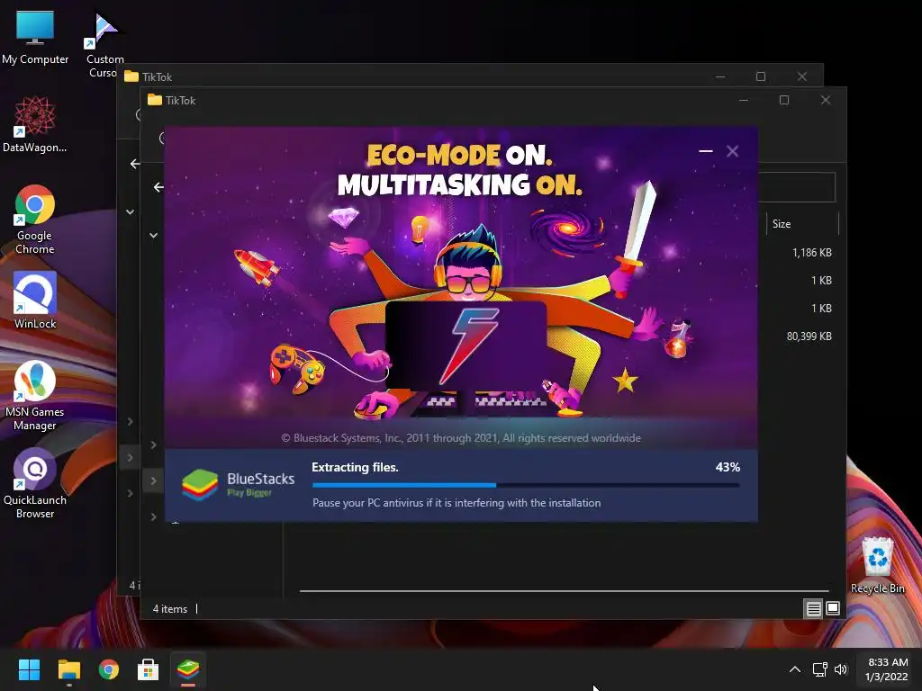Launch Google Chrome from desktop
This screenshot has width=922, height=691.
click(35, 220)
